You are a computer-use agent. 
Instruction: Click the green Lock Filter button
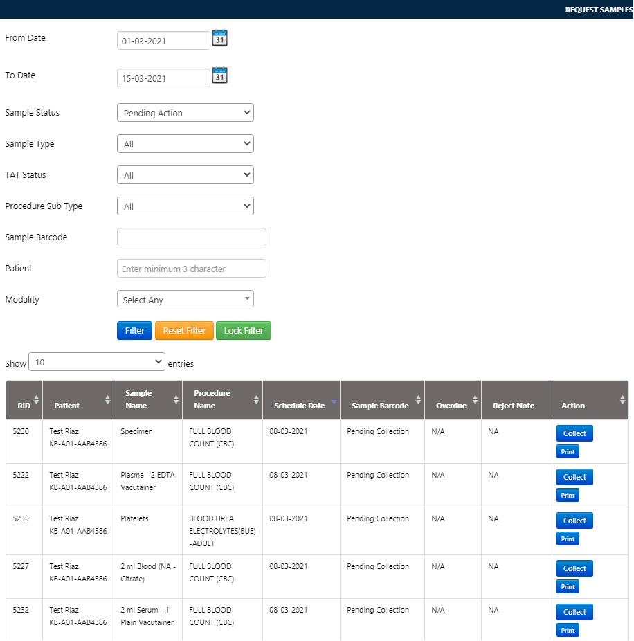point(244,331)
